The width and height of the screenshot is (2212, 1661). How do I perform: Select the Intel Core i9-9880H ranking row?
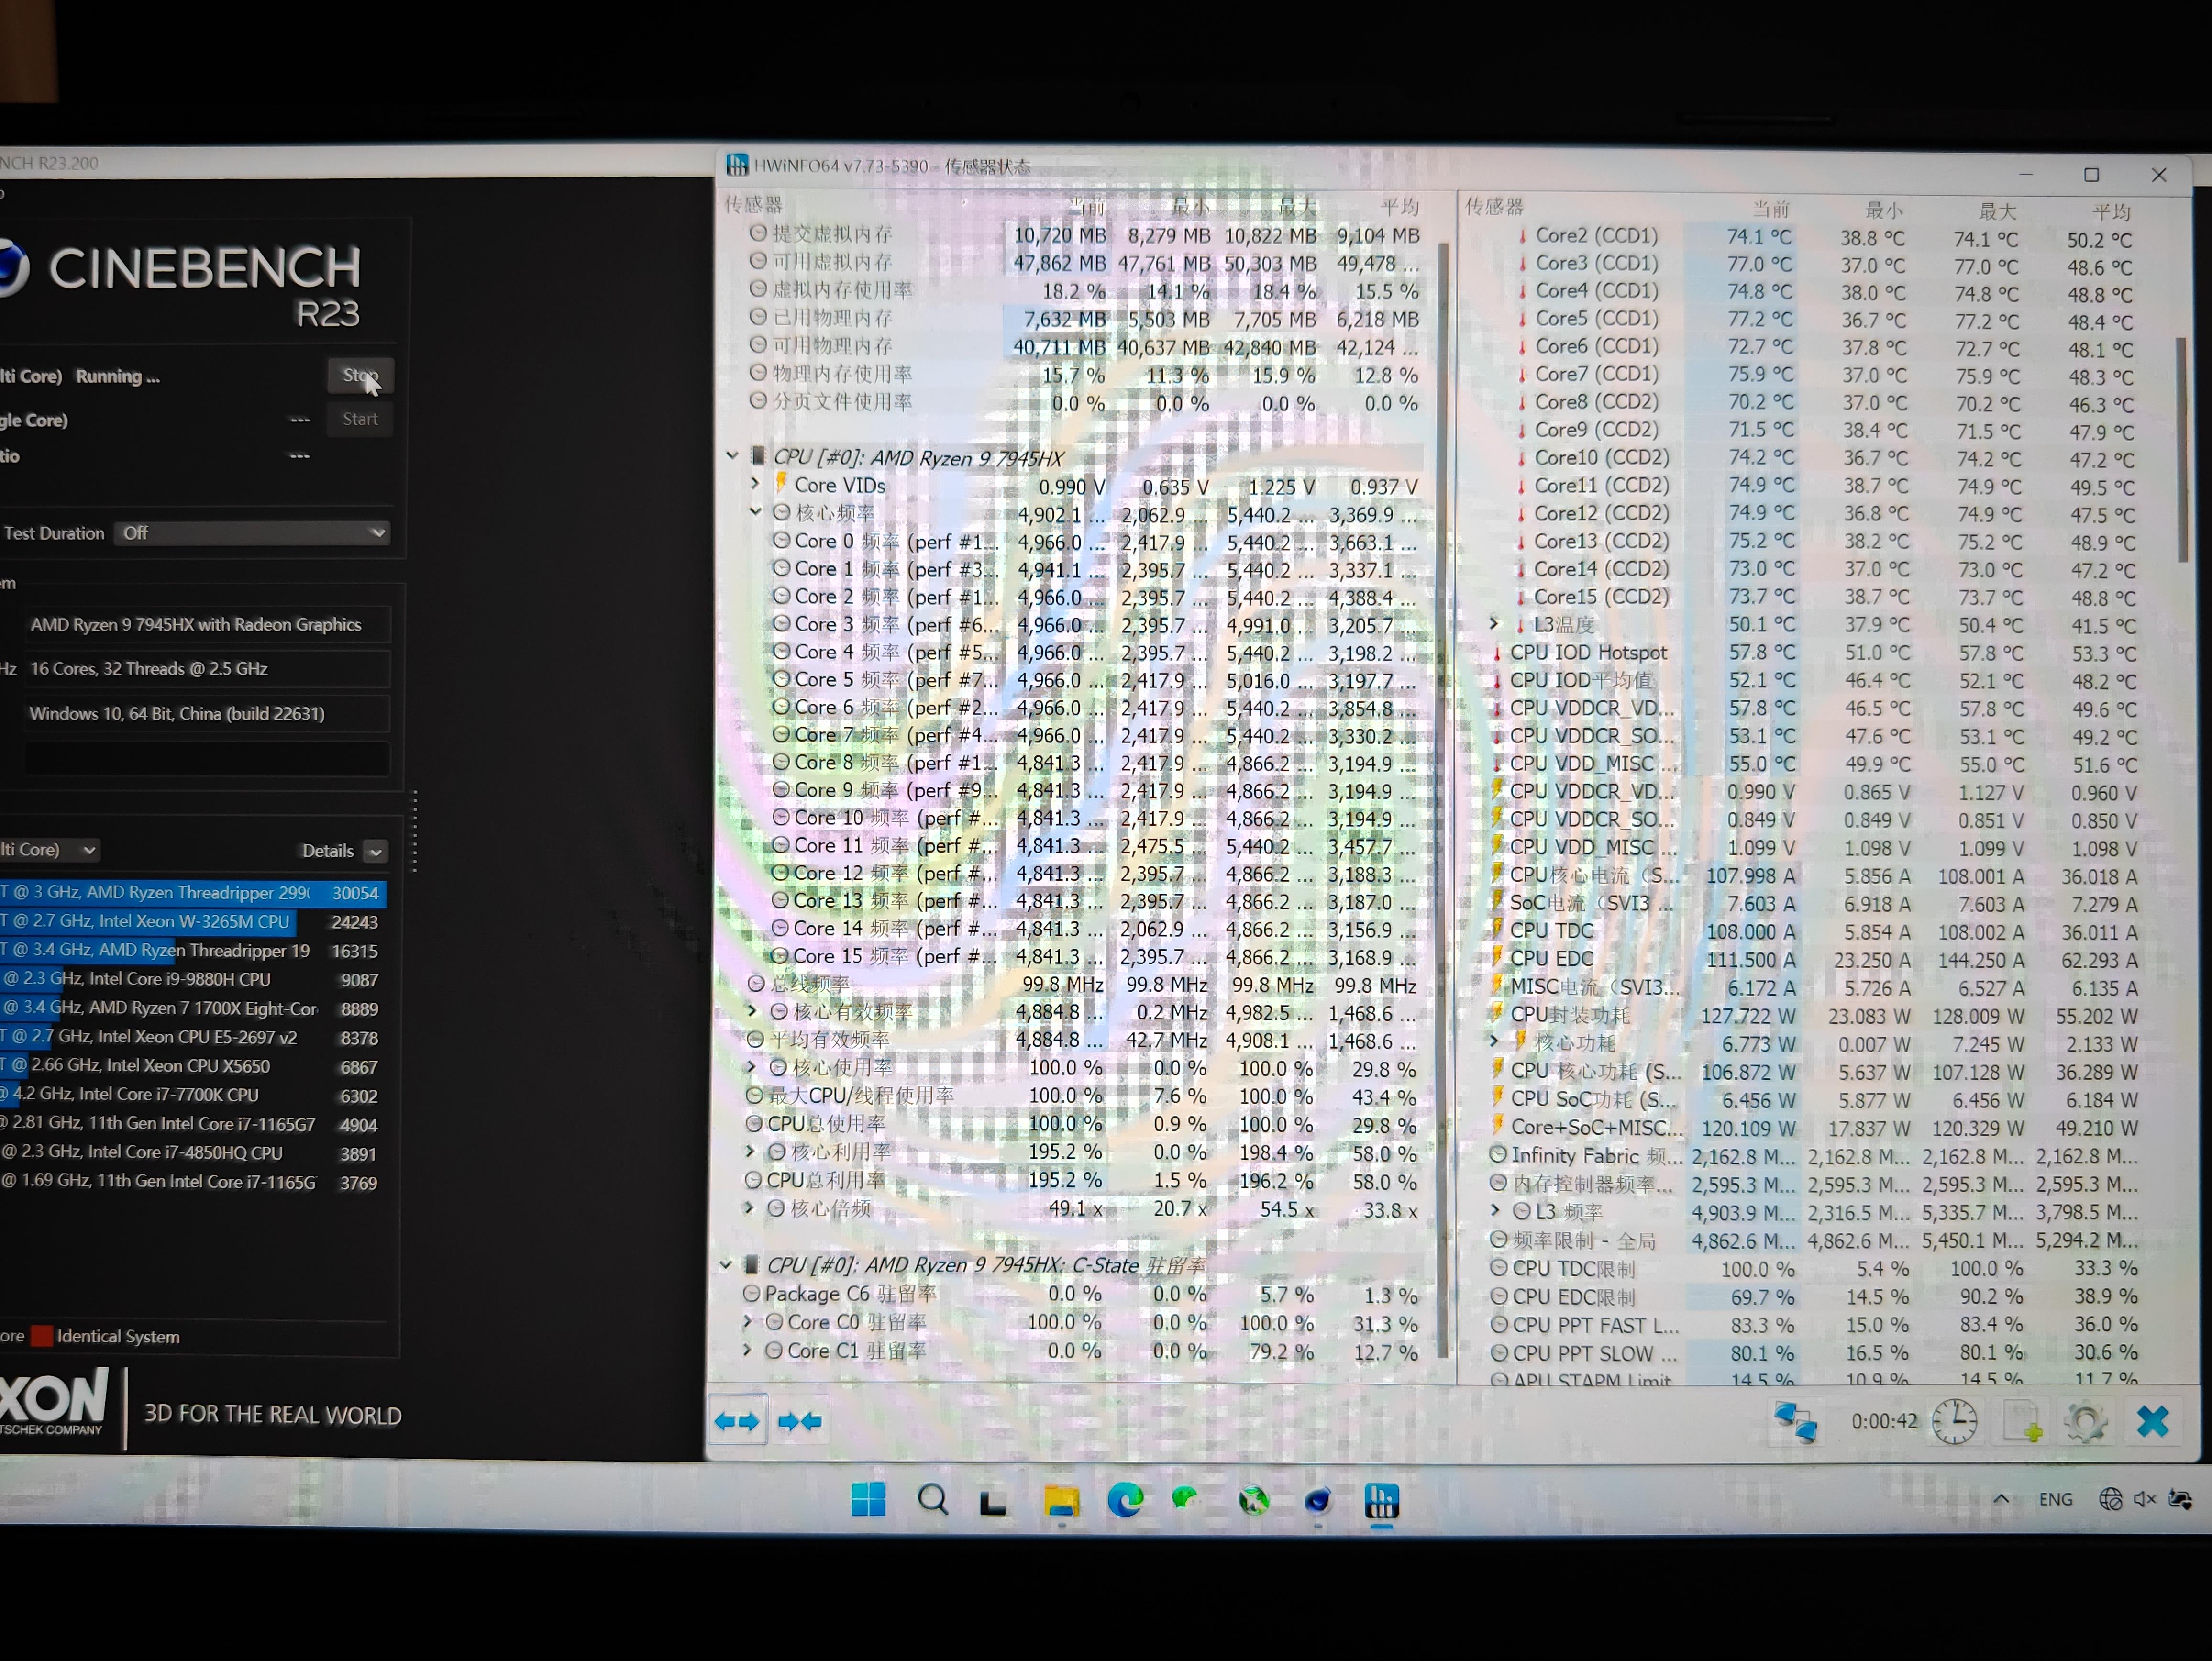tap(193, 980)
